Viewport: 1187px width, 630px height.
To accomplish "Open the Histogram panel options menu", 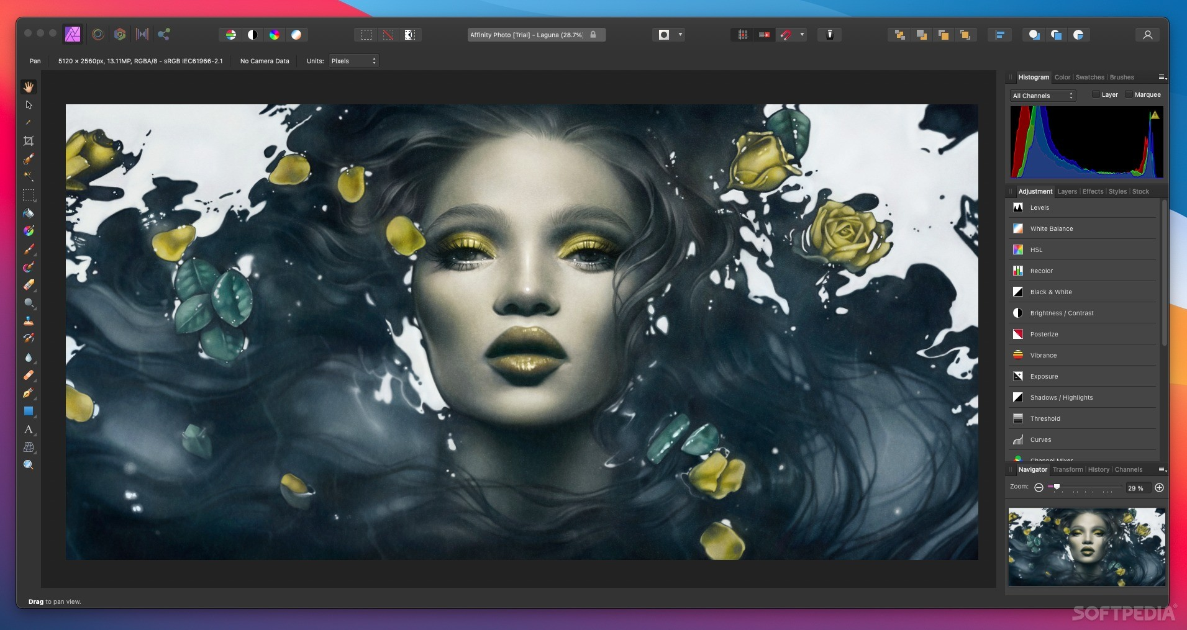I will tap(1162, 77).
